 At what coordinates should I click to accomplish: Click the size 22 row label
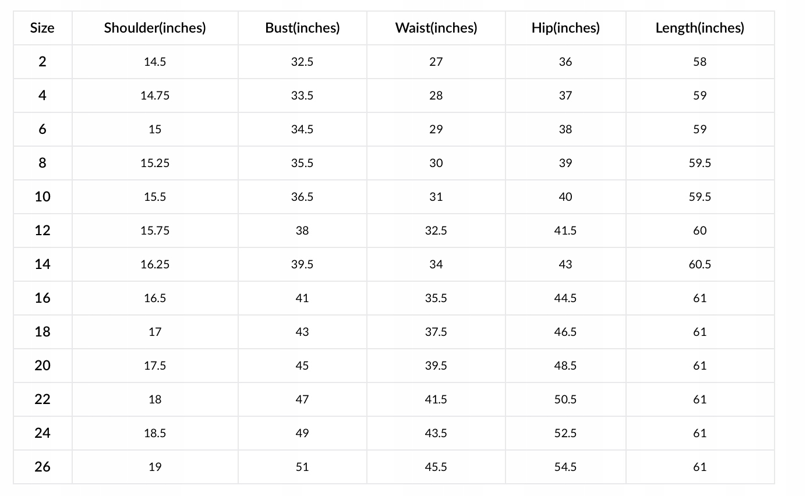coord(43,399)
